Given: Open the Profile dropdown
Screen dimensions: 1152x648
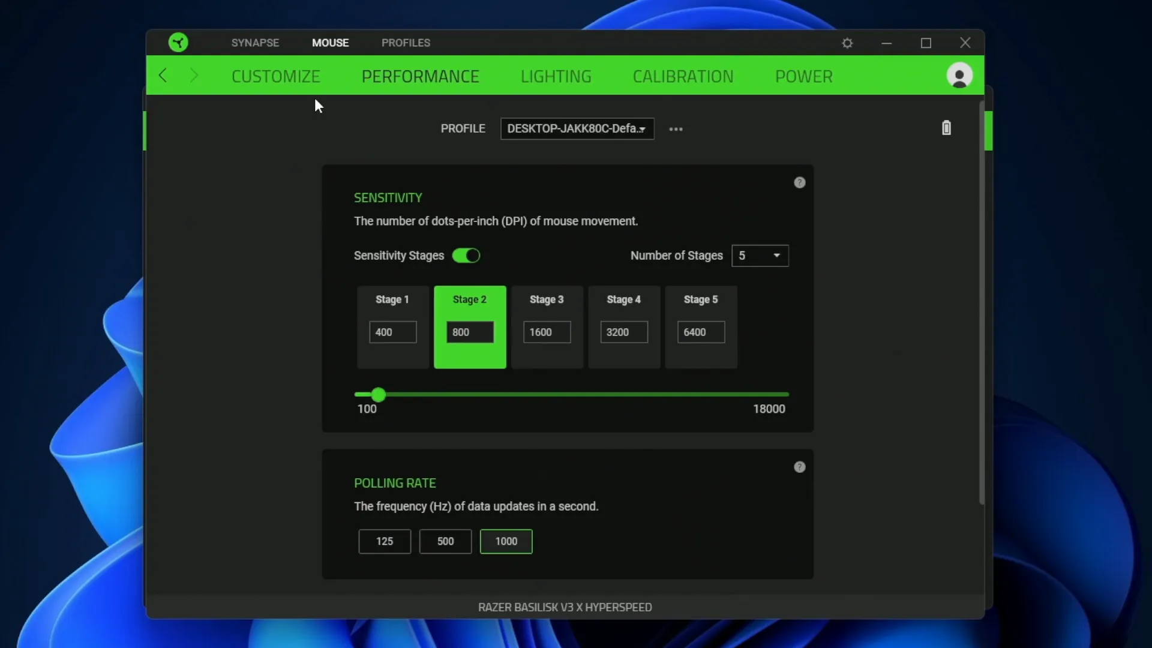Looking at the screenshot, I should [x=577, y=129].
